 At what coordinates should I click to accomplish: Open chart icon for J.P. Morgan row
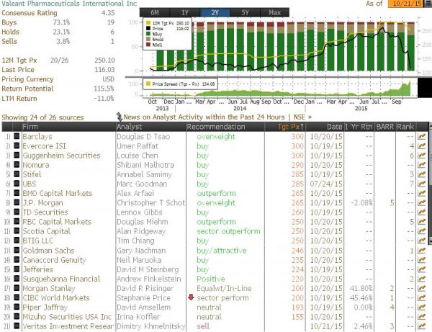coord(421,203)
